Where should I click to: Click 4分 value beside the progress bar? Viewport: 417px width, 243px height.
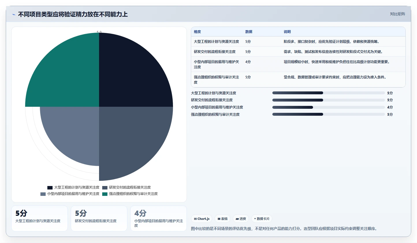coord(390,107)
